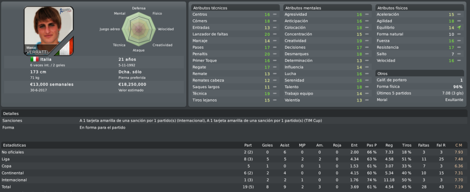Click the Italian flag icon next to Italia

(34, 59)
